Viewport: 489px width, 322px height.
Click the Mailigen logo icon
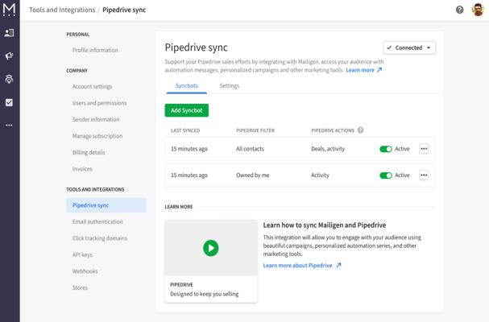pyautogui.click(x=10, y=10)
